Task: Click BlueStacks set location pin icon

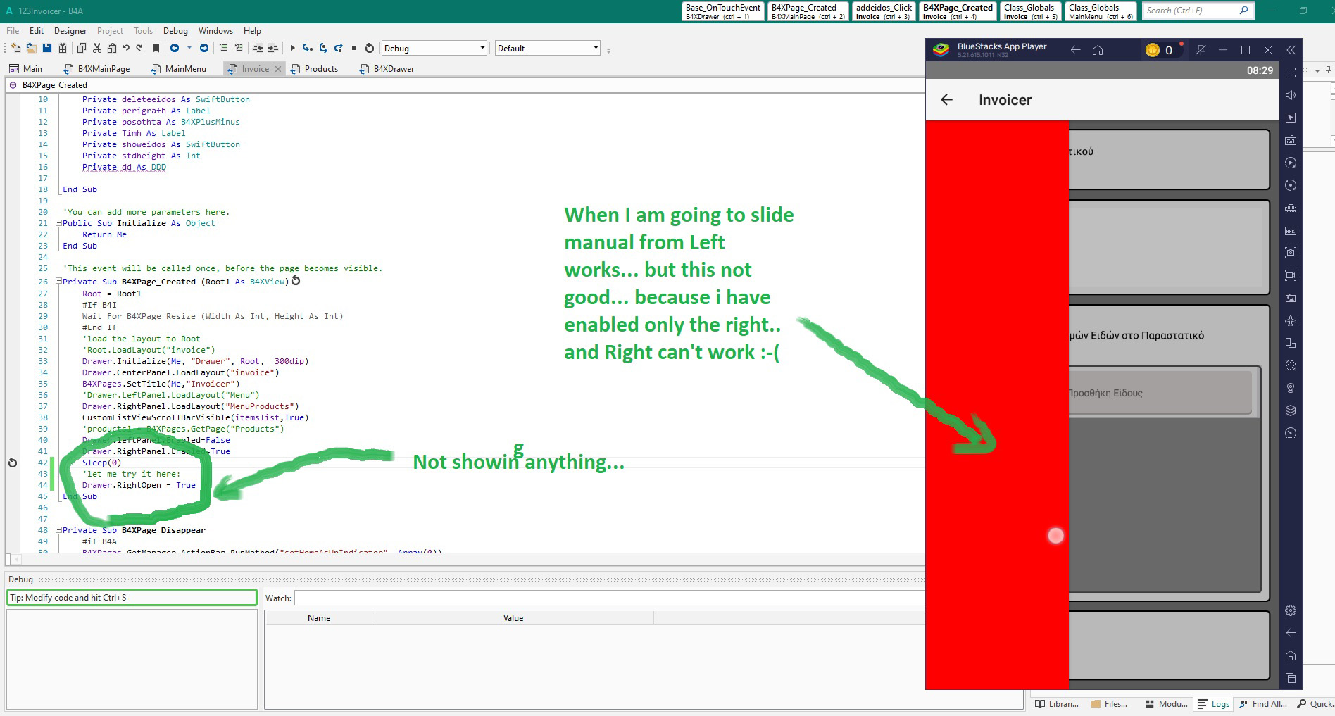Action: point(1291,388)
